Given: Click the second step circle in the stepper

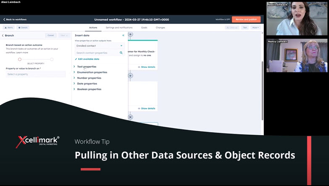Looking at the screenshot, I should (52, 59).
